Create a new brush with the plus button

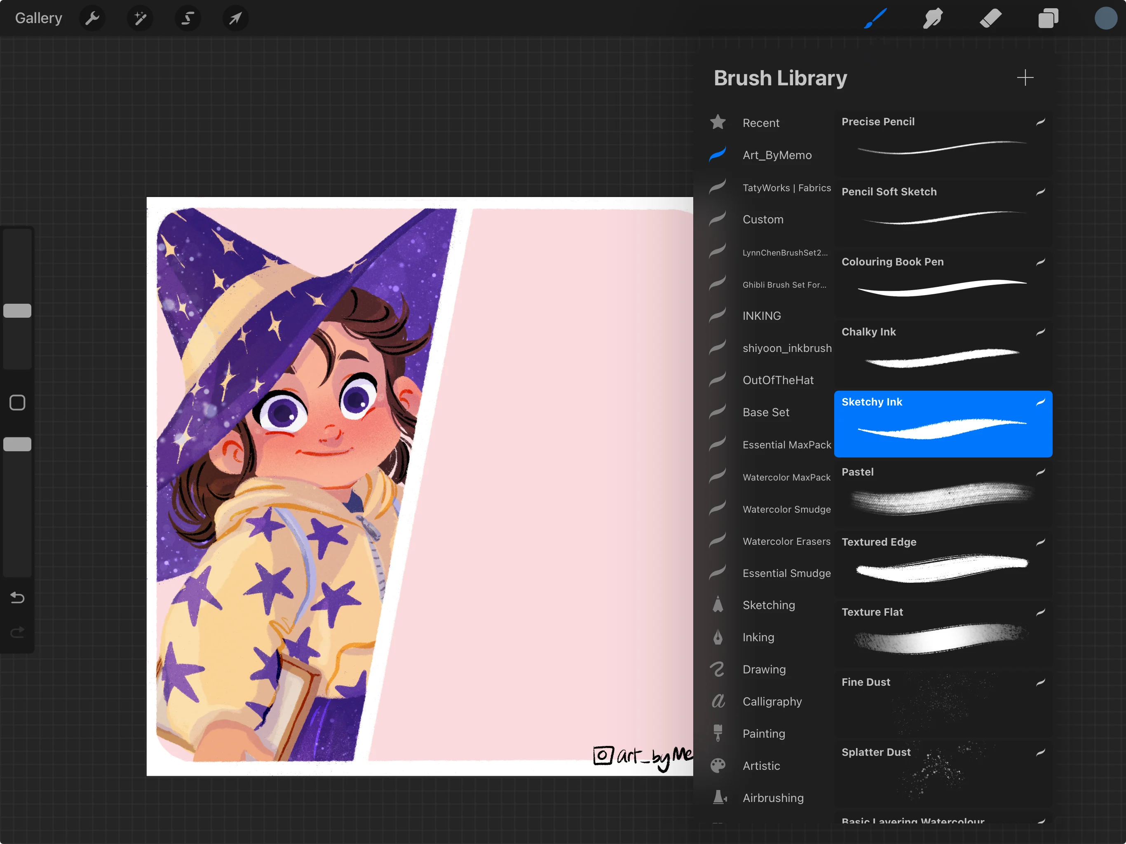coord(1026,77)
